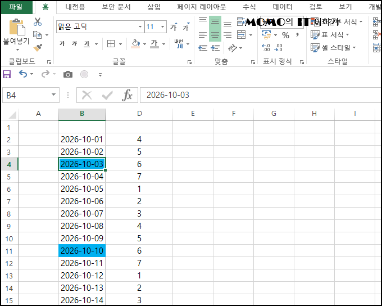Click the Undo arrow
The height and width of the screenshot is (306, 382).
(23, 74)
